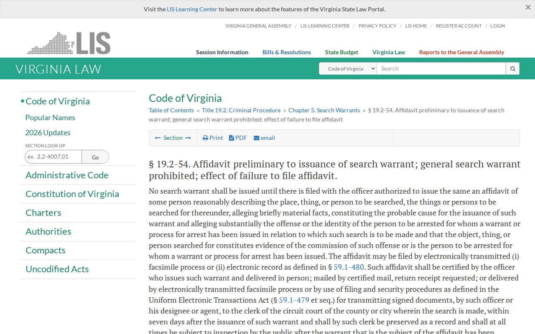Open 2026 Updates in sidebar
Image resolution: width=535 pixels, height=334 pixels.
click(48, 133)
